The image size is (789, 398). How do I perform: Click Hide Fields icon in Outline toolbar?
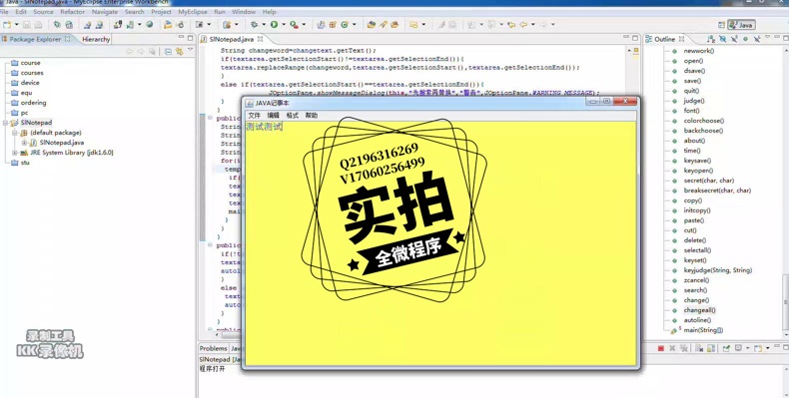pyautogui.click(x=722, y=39)
